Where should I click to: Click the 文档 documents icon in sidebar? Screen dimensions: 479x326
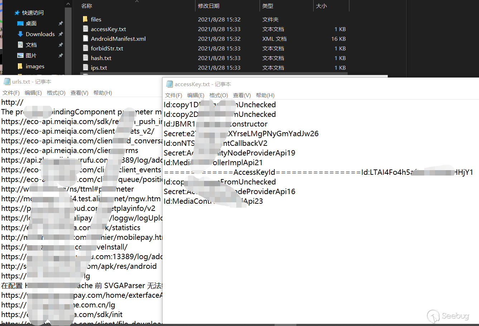click(x=20, y=45)
